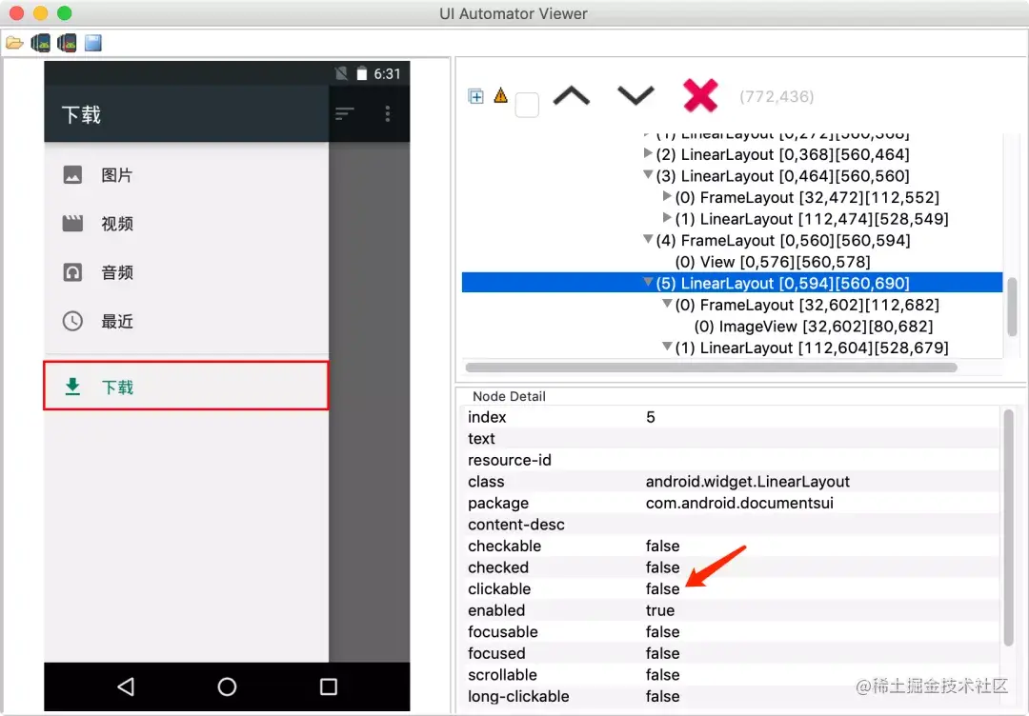Tap the picture icon beside 图片

point(72,175)
